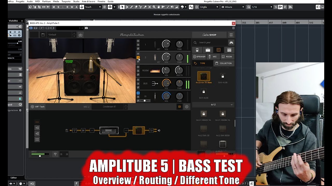The image size is (332, 186).
Task: Toggle plugin bypass power button in header
Action: point(31,28)
